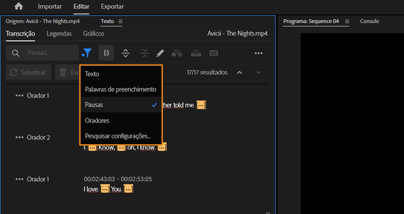404x214 pixels.
Task: Click the Substituir button
Action: click(29, 73)
